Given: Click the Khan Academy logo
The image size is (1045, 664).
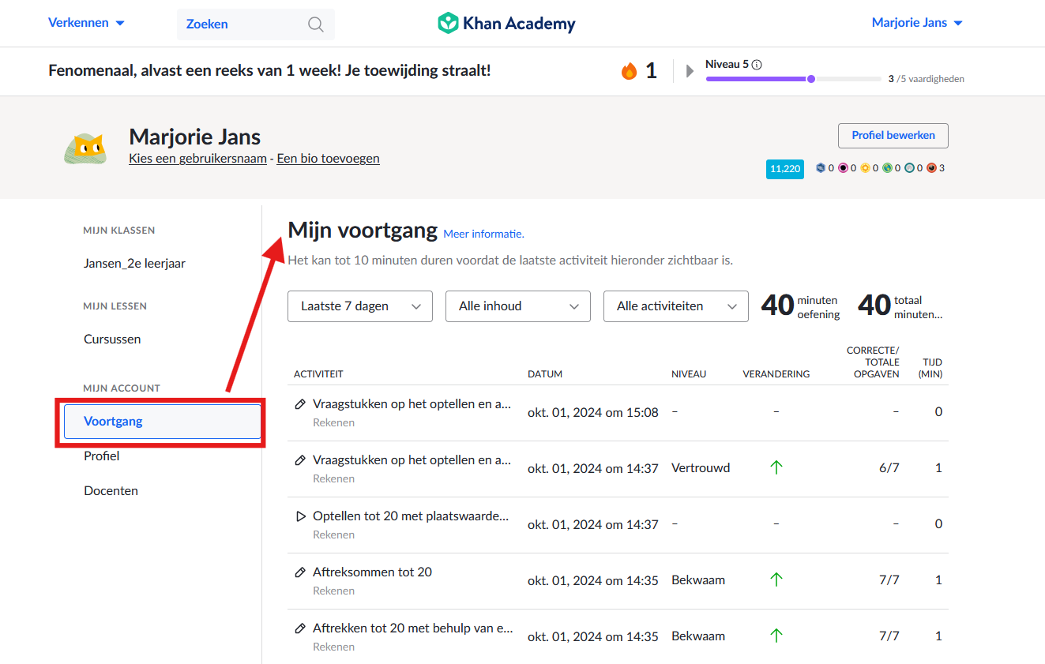Looking at the screenshot, I should tap(507, 24).
